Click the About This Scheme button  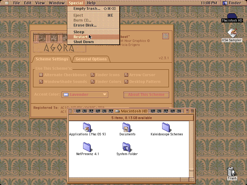click(x=146, y=95)
